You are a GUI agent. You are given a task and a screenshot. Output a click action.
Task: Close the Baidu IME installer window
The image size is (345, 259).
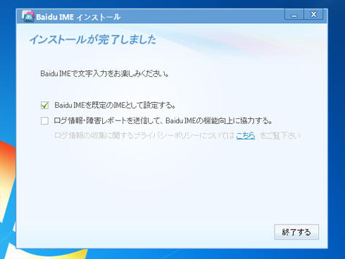(313, 15)
